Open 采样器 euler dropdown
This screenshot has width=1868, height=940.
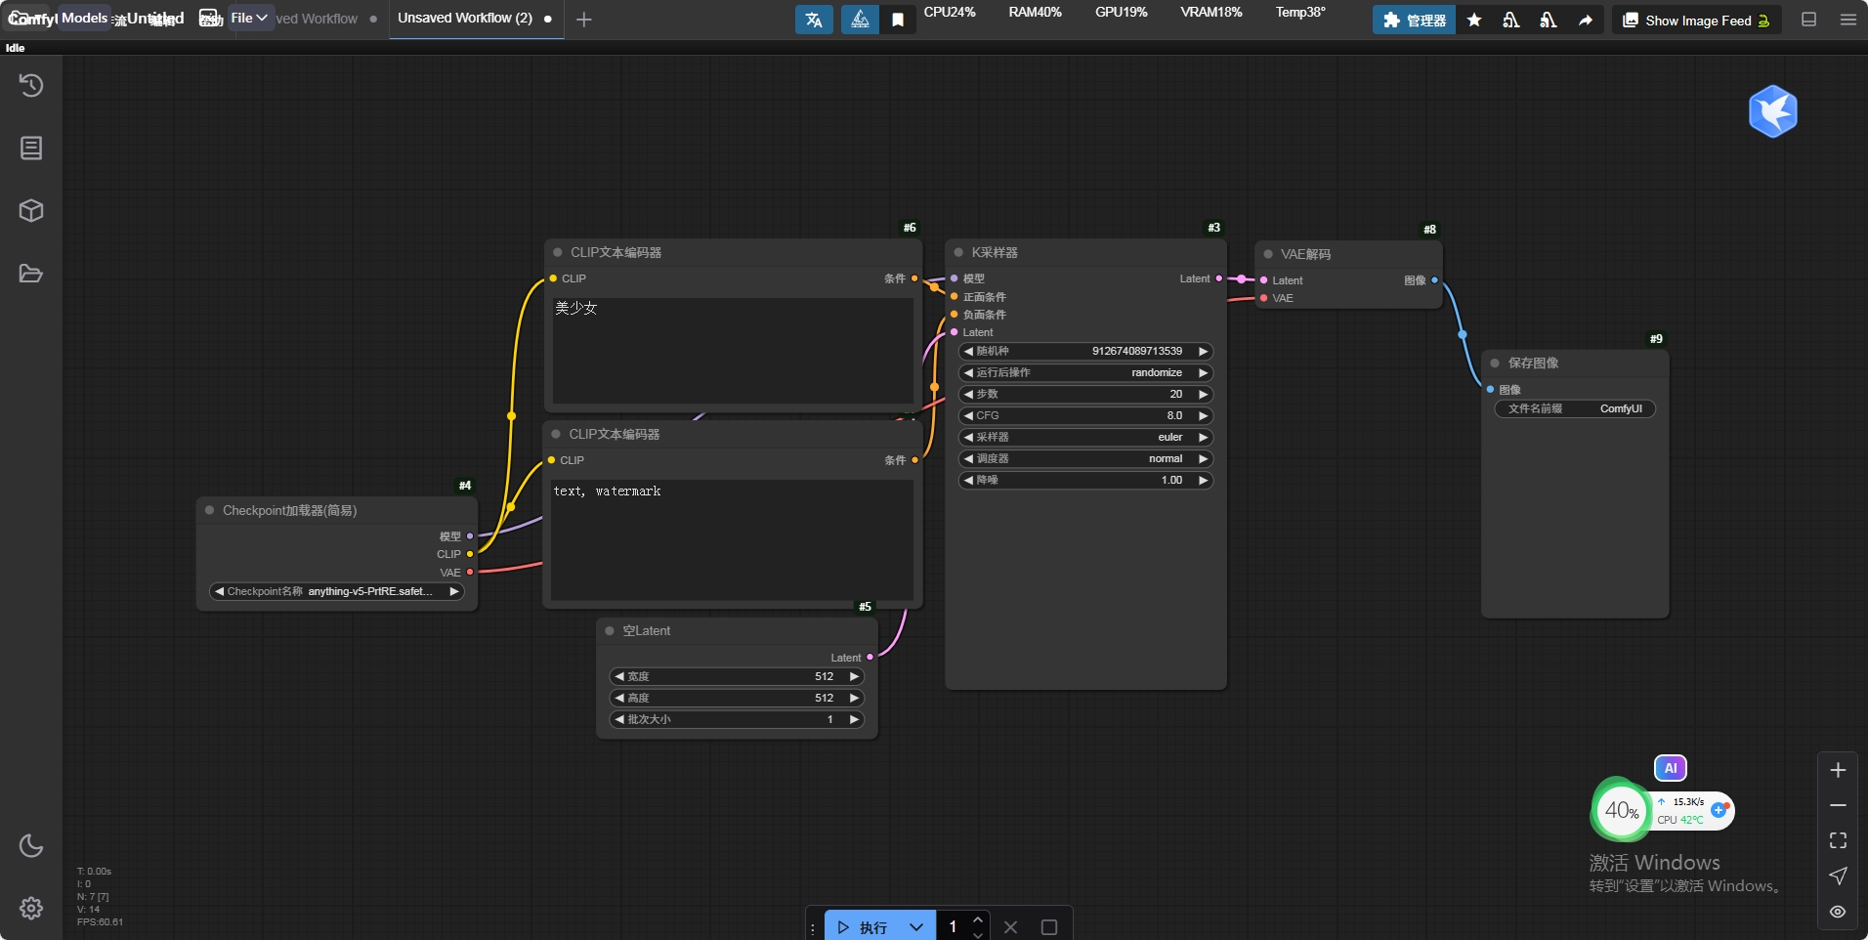1085,437
